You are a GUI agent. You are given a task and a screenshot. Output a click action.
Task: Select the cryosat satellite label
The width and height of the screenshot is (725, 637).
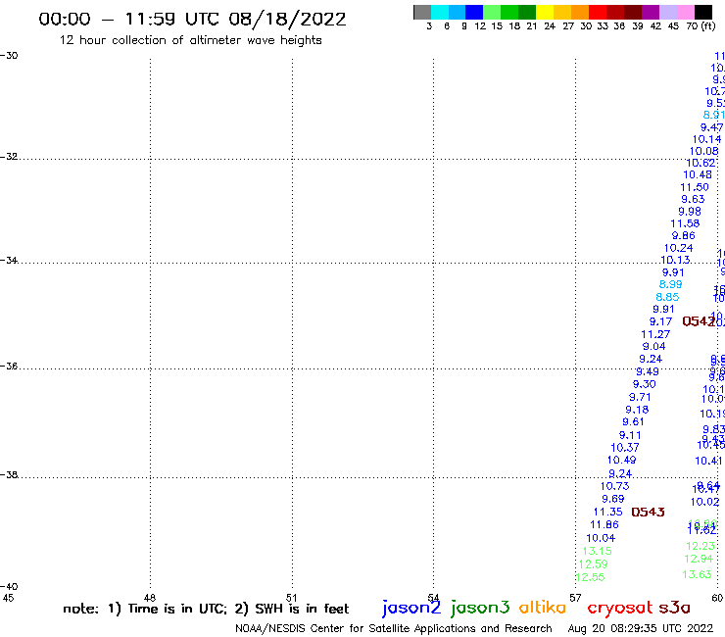(x=620, y=608)
